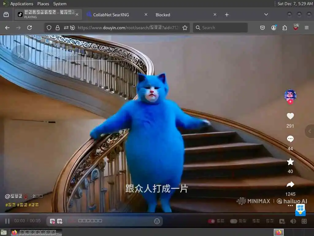Click the round close button above the video
This screenshot has height=236, width=314.
coord(21,54)
